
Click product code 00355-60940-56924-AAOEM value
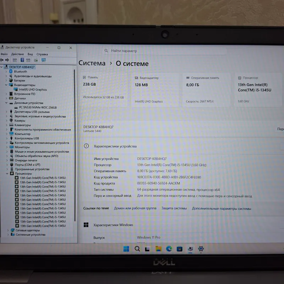[158, 183]
